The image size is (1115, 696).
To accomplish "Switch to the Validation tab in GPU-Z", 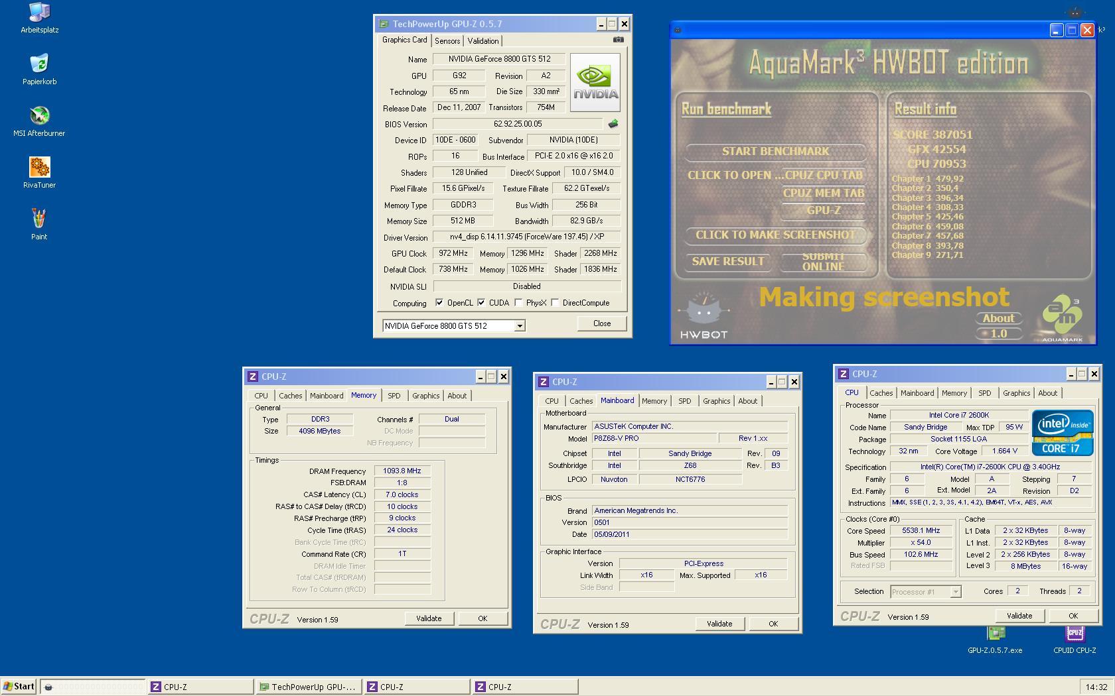I will (483, 41).
